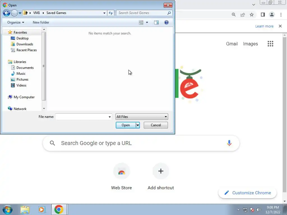Screen dimensions: 287x215
Task: Click VM1 in the address breadcrumb
Action: (36, 13)
